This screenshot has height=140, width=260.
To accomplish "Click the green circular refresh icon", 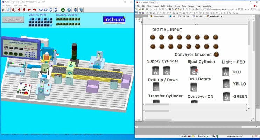I will 63,10.
